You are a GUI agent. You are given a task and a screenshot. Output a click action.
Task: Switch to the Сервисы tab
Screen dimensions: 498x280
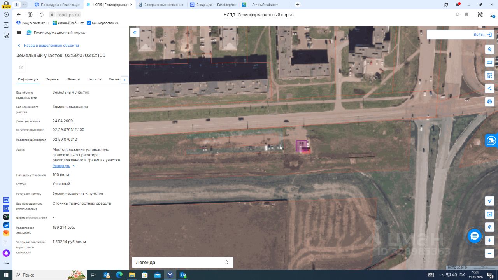coord(52,79)
